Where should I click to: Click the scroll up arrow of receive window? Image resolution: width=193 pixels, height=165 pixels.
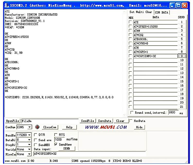click(124, 12)
